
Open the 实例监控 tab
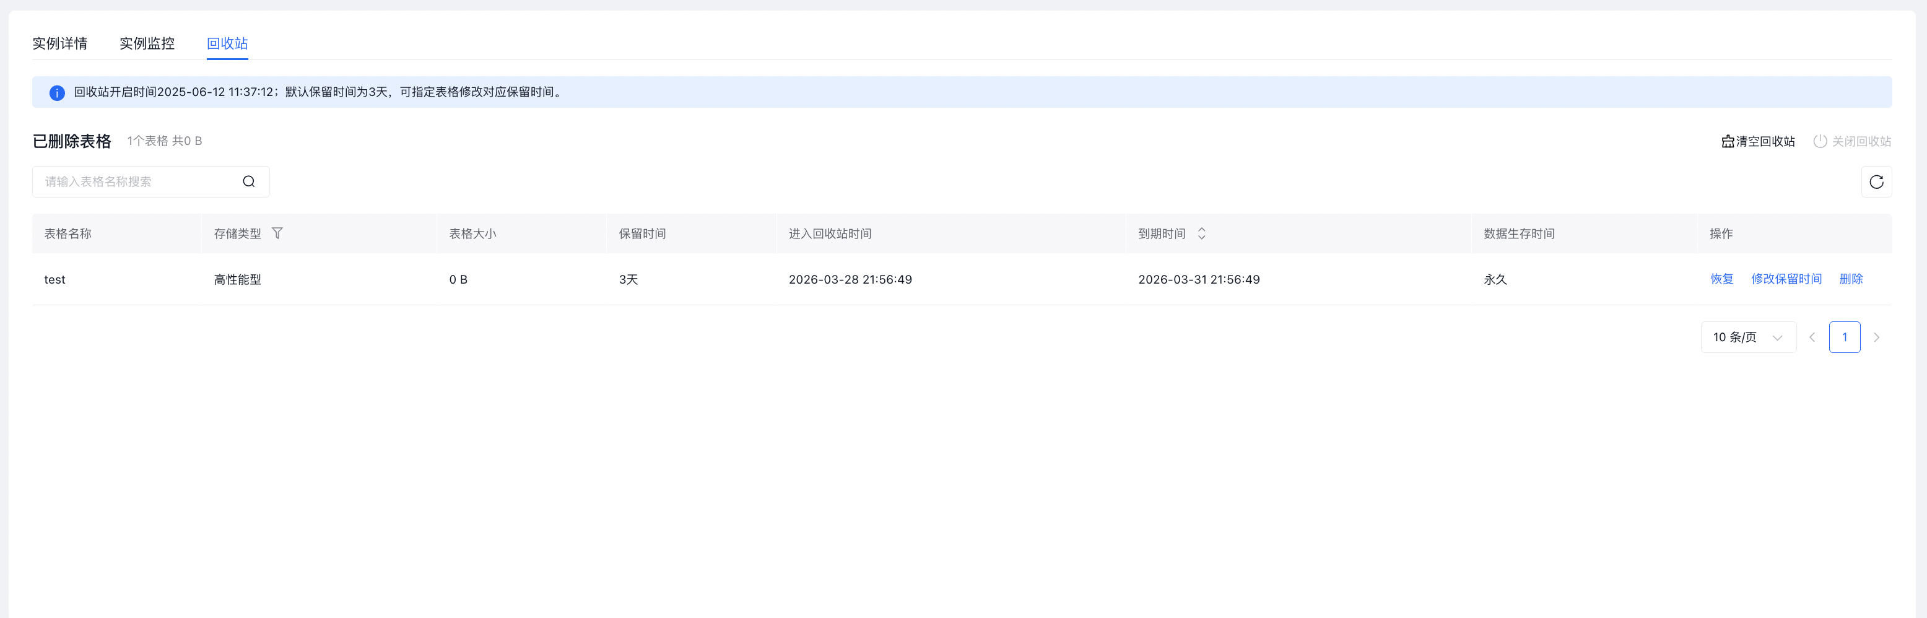147,43
